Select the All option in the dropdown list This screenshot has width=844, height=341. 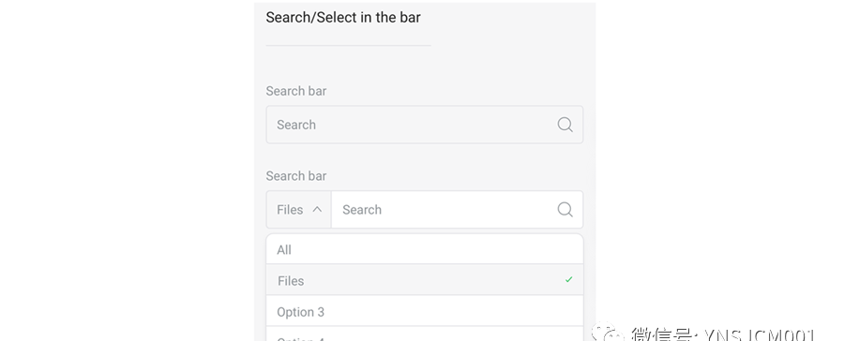pos(425,249)
